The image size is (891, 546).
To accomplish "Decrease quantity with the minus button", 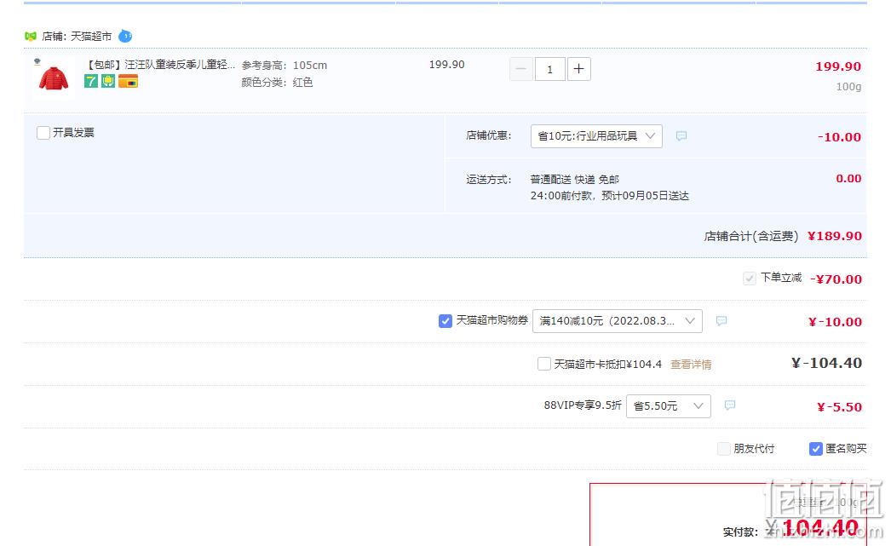I will (521, 69).
